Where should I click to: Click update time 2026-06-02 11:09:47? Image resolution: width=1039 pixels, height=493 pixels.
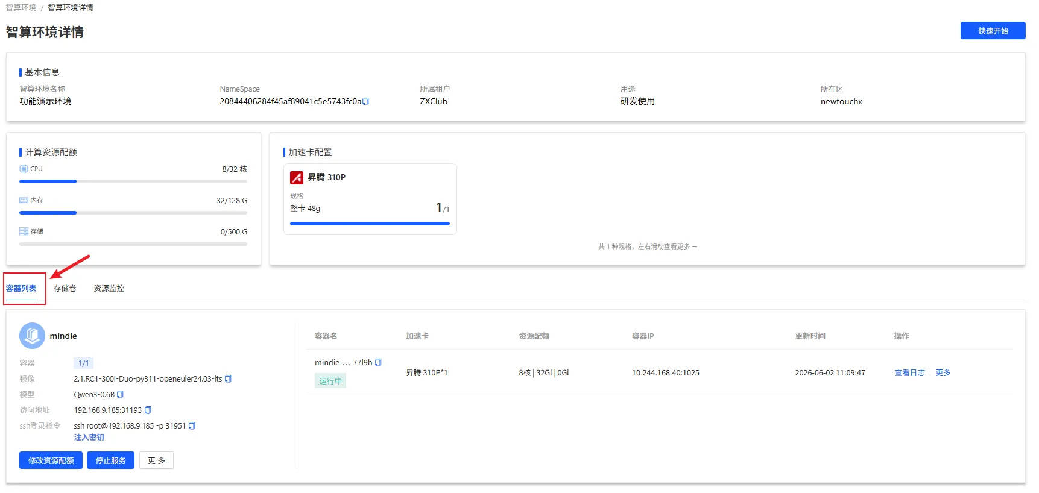click(830, 373)
